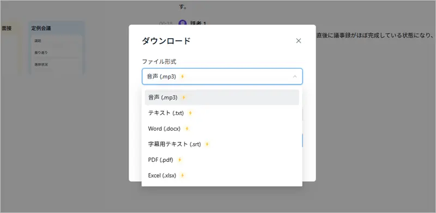The image size is (436, 213).
Task: Select 字幕用テキスト (.srt) option
Action: [x=222, y=144]
